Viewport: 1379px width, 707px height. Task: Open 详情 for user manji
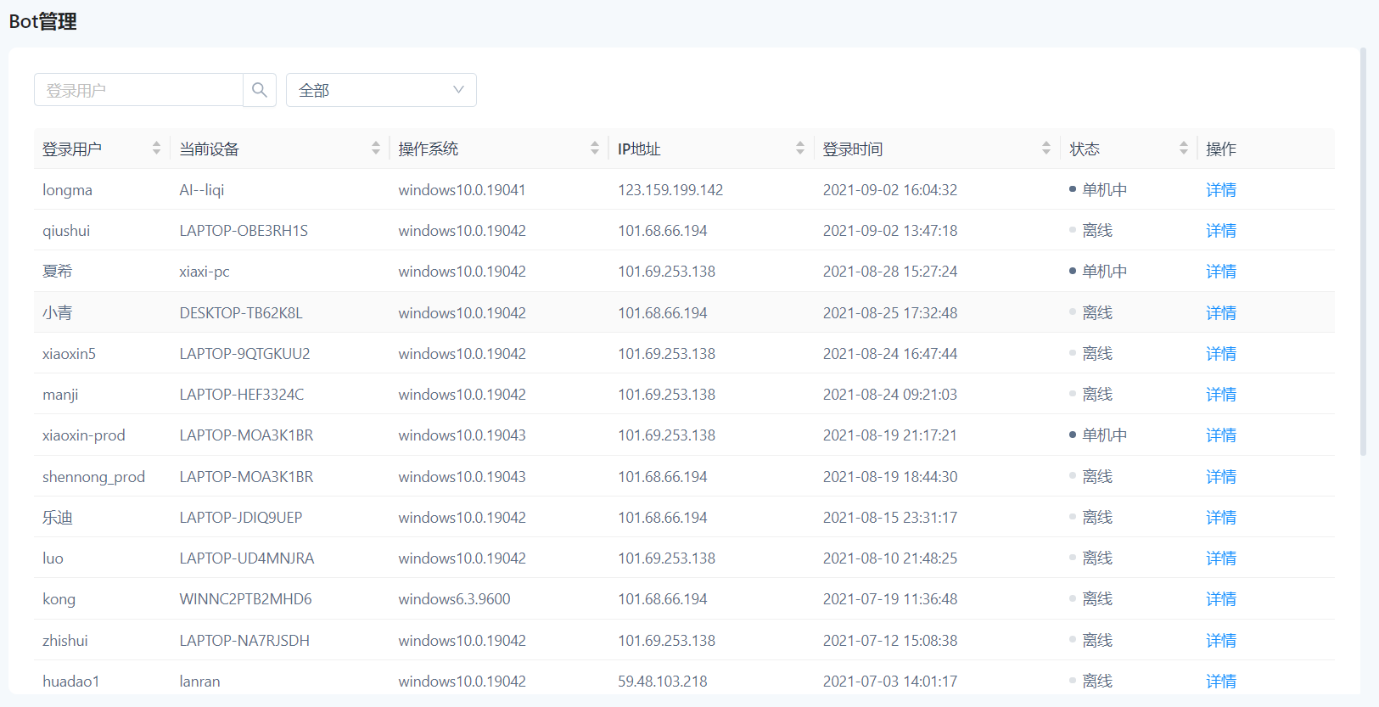[1220, 395]
